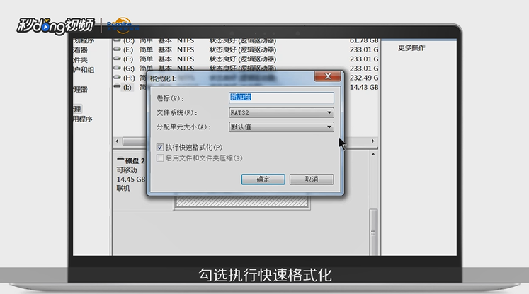Click the 用程序 item in the left tree
This screenshot has width=529, height=294.
83,119
